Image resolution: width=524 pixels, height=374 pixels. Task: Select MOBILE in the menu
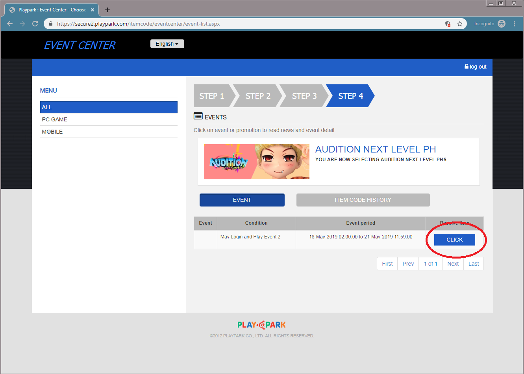52,132
